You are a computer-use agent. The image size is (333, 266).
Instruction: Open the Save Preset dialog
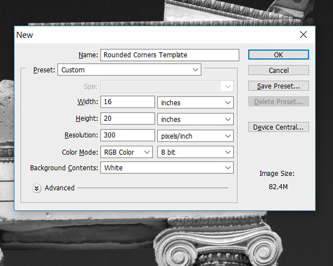278,86
